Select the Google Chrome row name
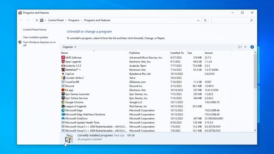 (x=74, y=102)
